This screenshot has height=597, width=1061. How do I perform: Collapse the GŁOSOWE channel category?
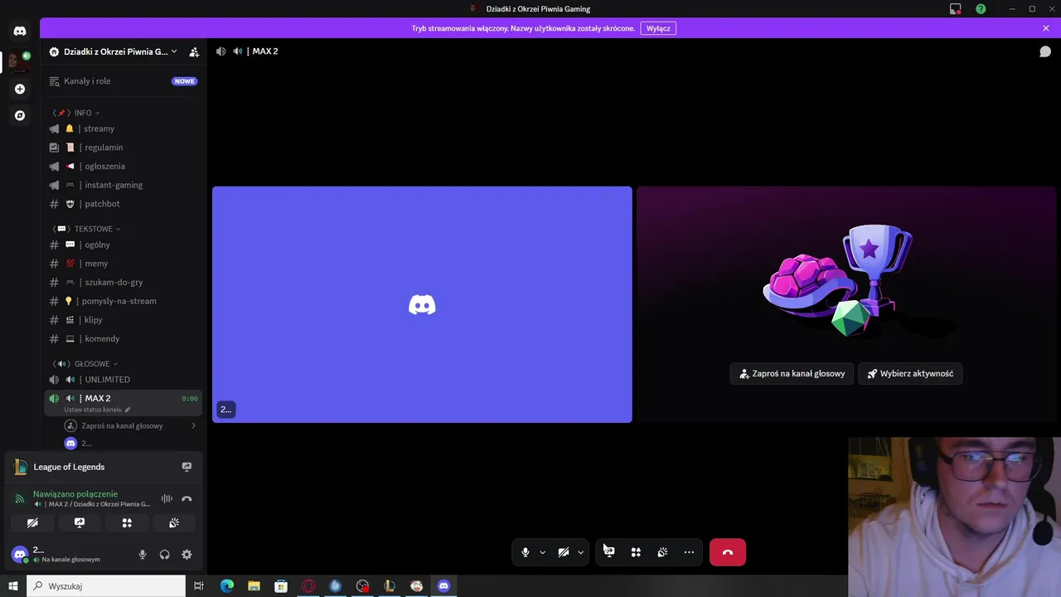85,364
